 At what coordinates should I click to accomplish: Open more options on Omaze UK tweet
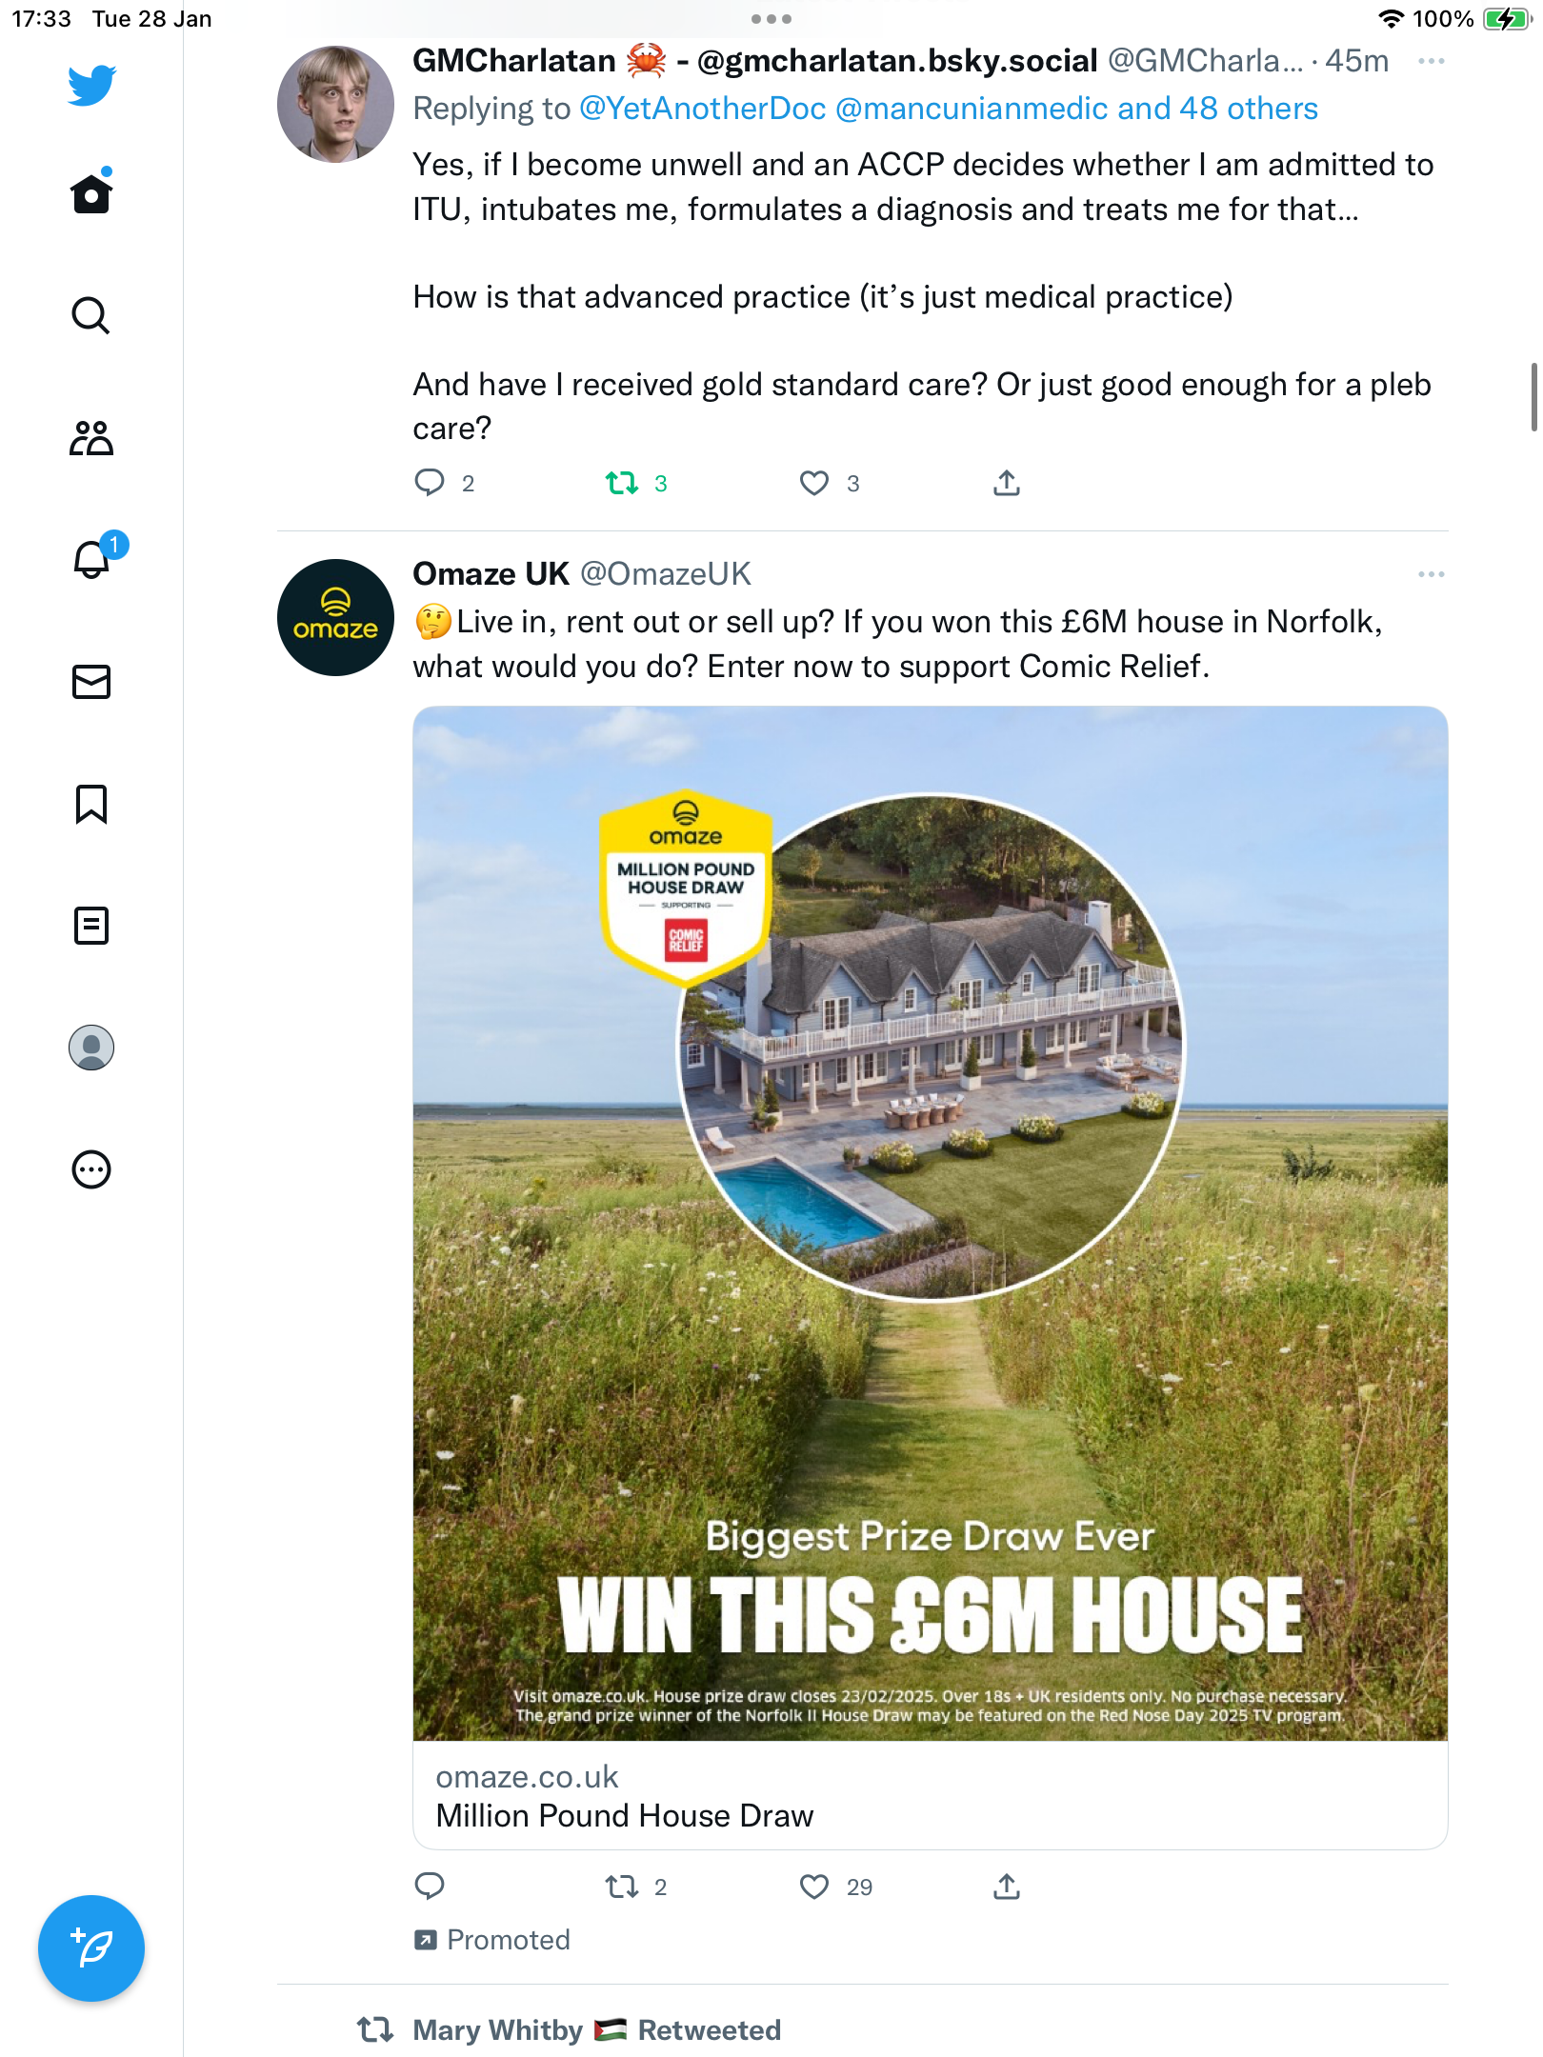click(1431, 574)
